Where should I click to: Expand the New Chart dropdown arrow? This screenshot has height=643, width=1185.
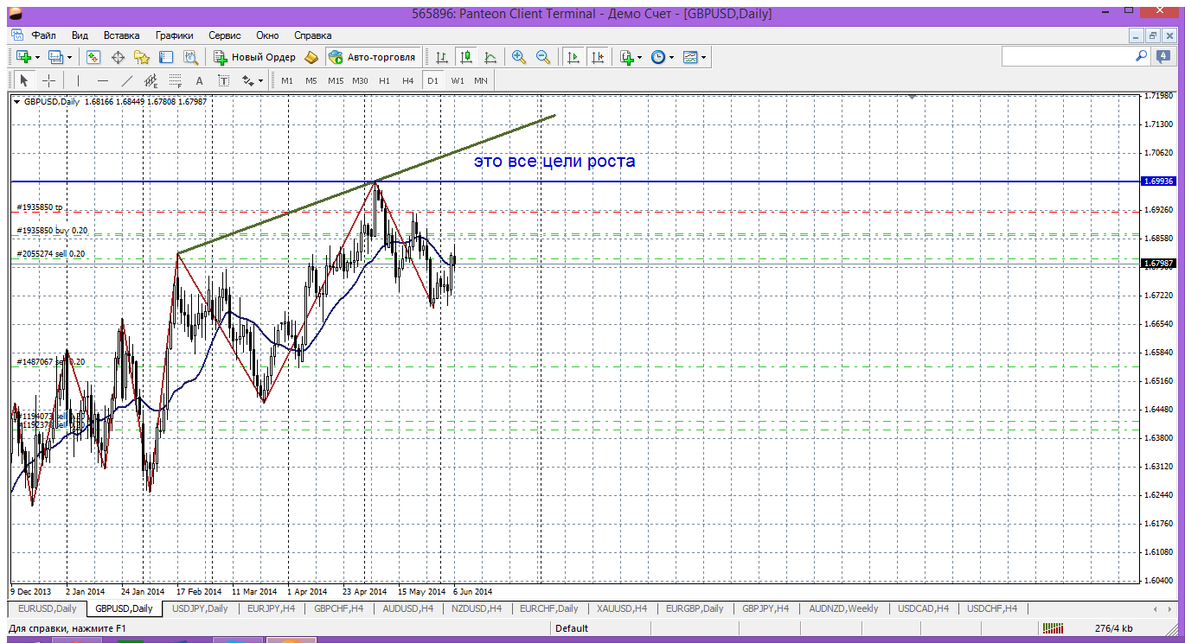[37, 57]
